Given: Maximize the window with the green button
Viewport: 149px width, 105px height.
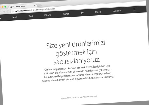Looking at the screenshot, I should tap(5, 7).
